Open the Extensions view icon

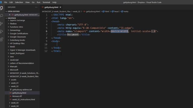[2, 39]
